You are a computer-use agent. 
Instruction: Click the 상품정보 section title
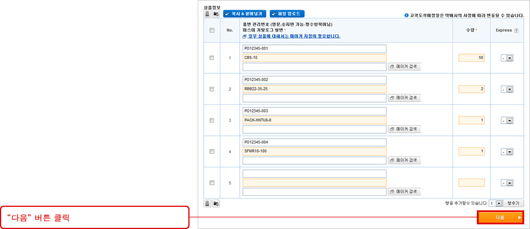[212, 7]
